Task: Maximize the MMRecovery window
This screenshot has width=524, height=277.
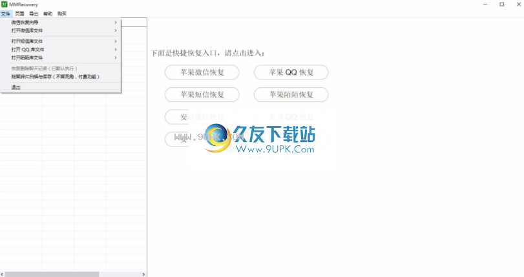Action: pyautogui.click(x=501, y=5)
